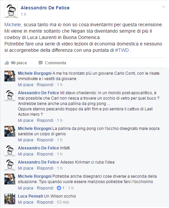Reply to the Carlo Conti comment
Screen dimensions: 169x208
coord(45,85)
